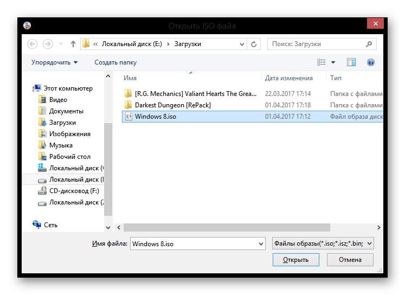Open the help question mark icon
The width and height of the screenshot is (405, 295).
pyautogui.click(x=371, y=62)
